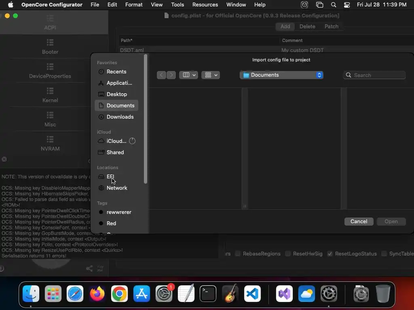The image size is (414, 310).
Task: Open the DeviceProperties section
Action: click(x=50, y=71)
